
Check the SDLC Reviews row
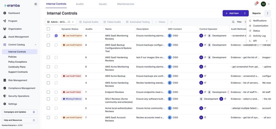point(48,99)
